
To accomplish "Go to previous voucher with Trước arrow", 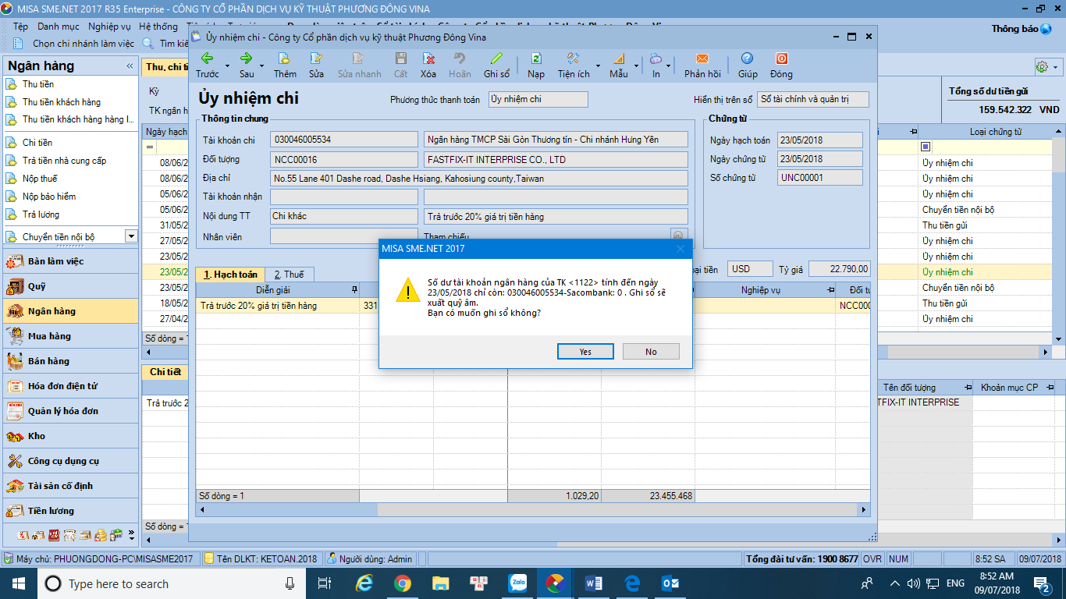I will [208, 59].
